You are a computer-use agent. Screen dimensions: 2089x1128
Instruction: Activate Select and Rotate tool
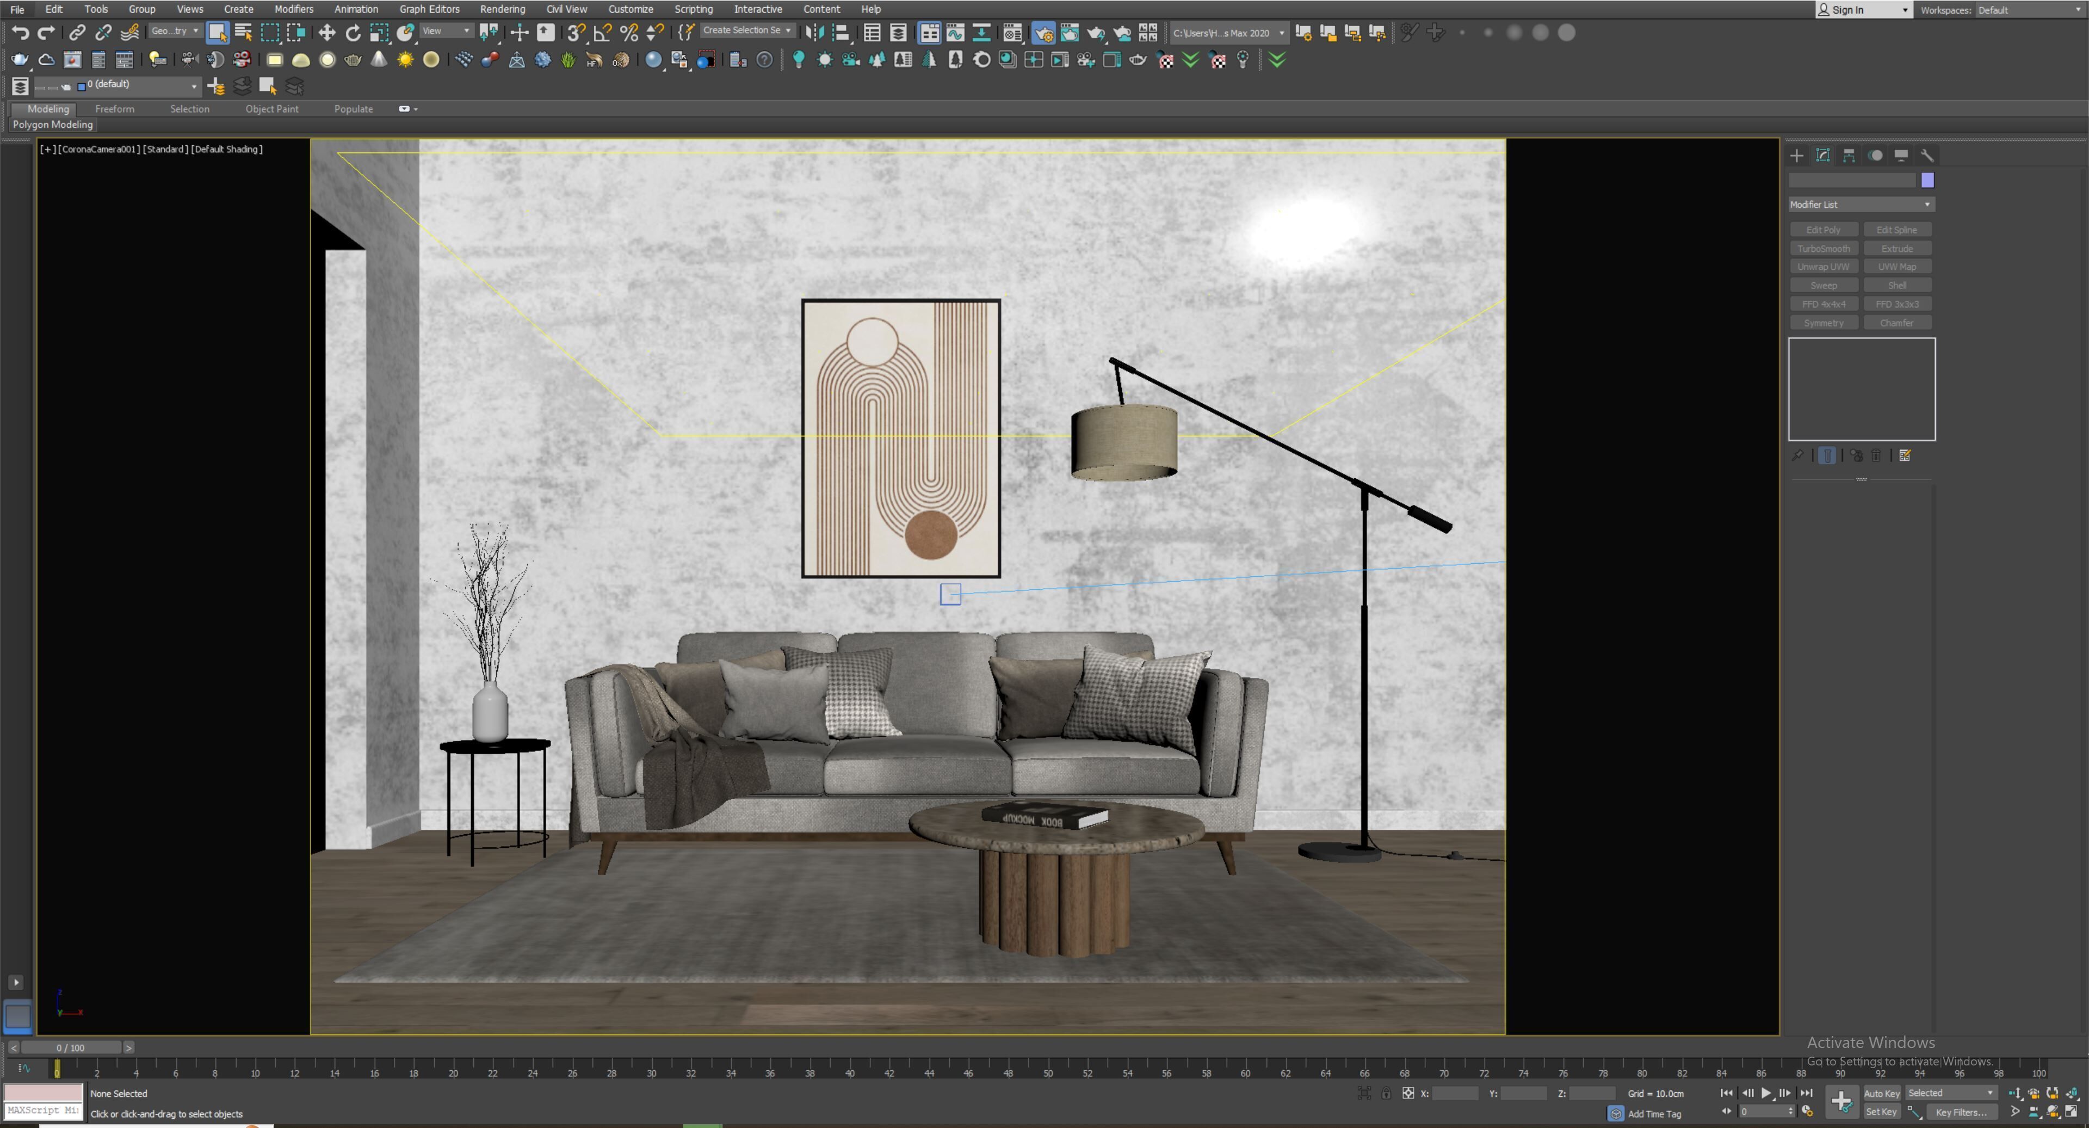[353, 33]
